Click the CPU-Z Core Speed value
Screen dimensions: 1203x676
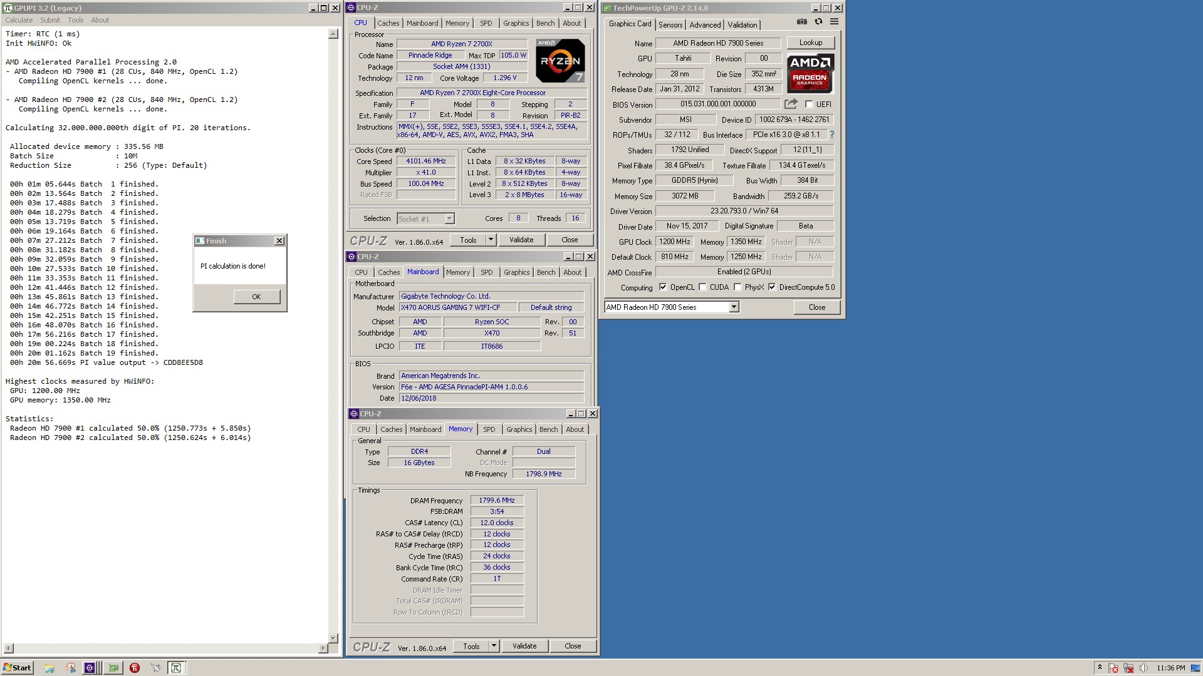426,161
